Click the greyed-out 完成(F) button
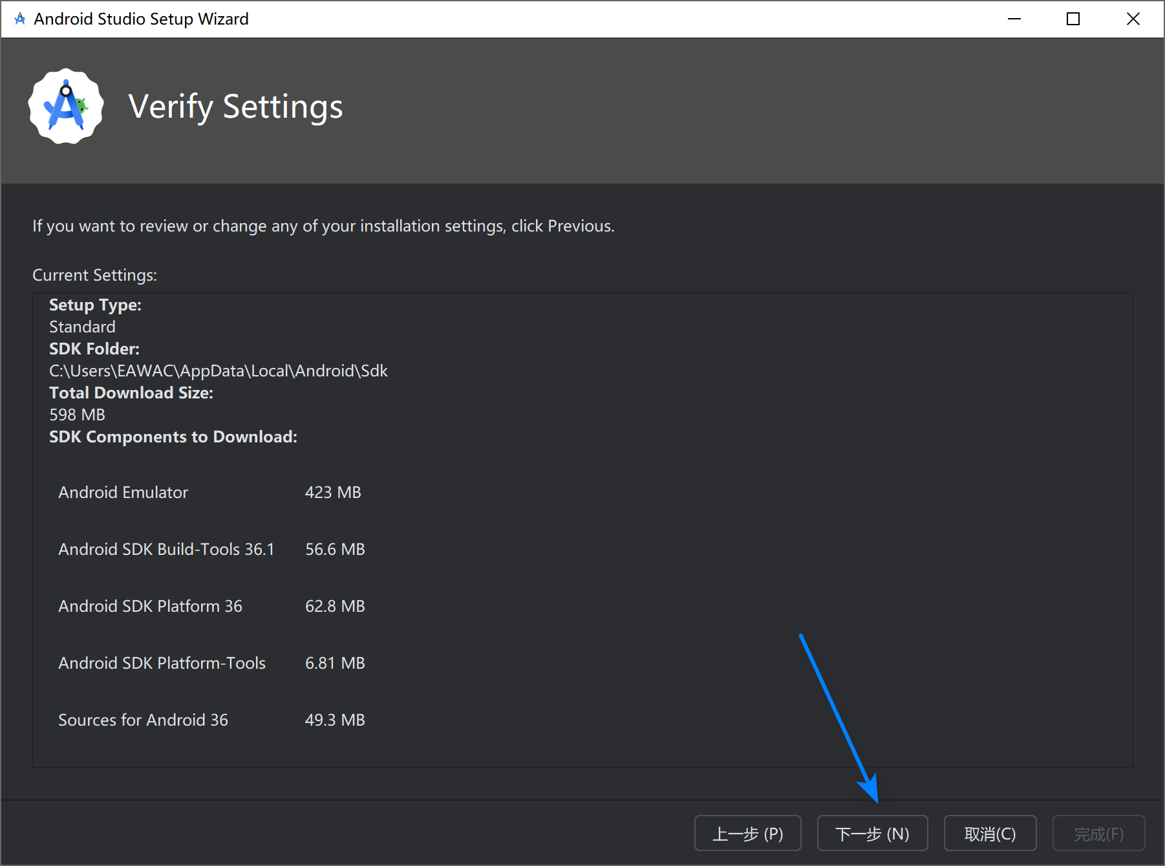Viewport: 1165px width, 866px height. [x=1098, y=834]
